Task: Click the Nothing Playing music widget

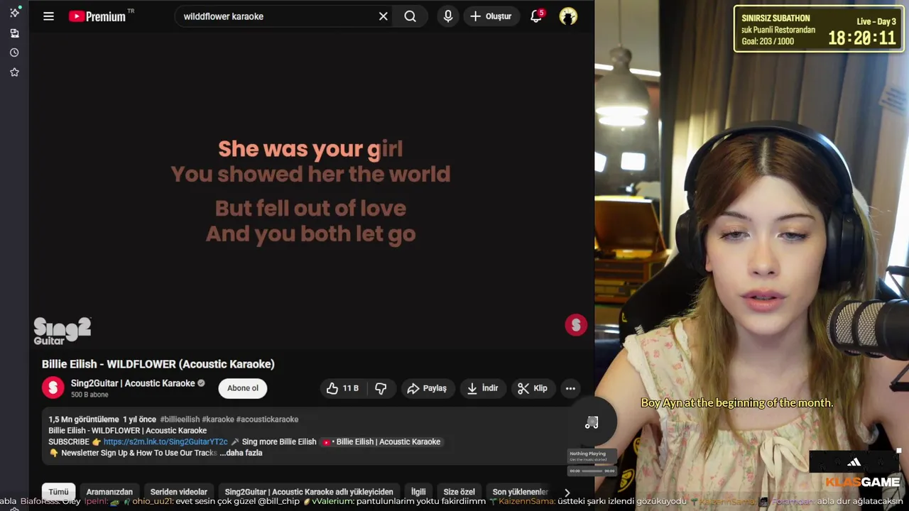Action: tap(592, 461)
